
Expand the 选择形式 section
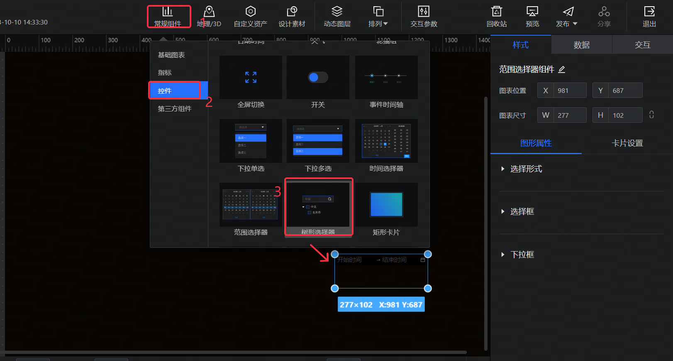pyautogui.click(x=526, y=169)
